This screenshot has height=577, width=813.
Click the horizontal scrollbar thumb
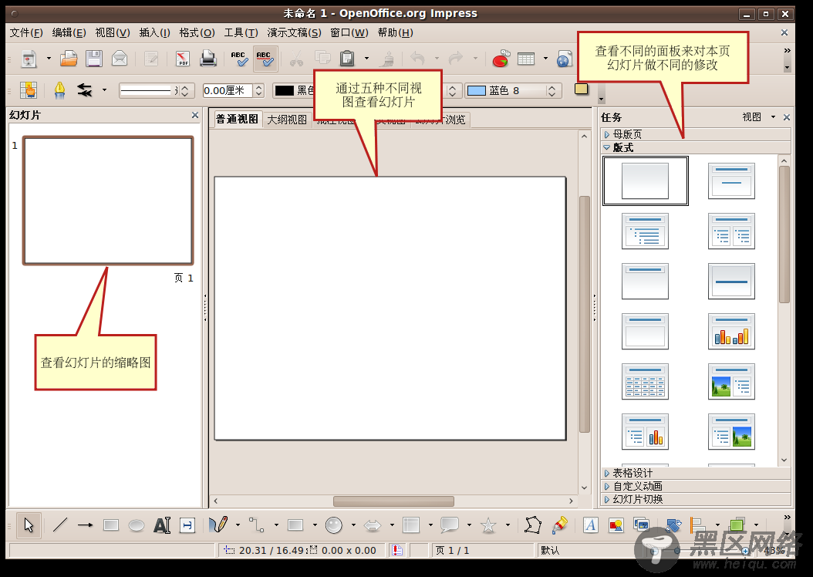click(x=393, y=501)
